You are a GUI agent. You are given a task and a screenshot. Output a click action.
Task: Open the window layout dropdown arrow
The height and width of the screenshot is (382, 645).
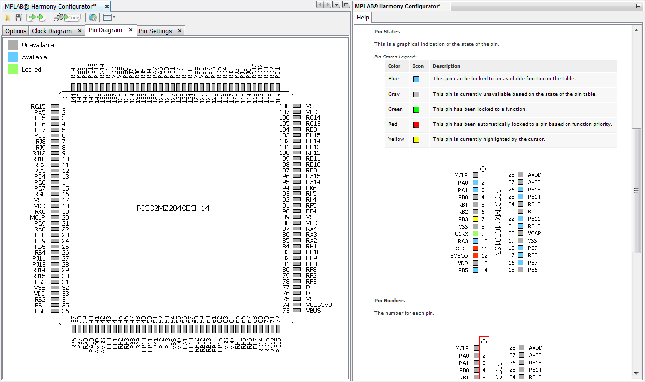point(114,18)
